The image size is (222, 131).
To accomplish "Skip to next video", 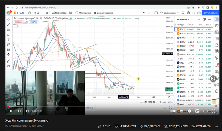I will pyautogui.click(x=19, y=111).
